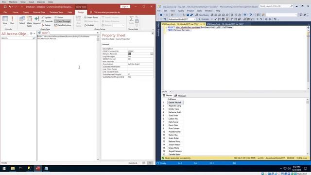311x175 pixels.
Task: Toggle the Pass-Through query type
Action: pos(63,21)
